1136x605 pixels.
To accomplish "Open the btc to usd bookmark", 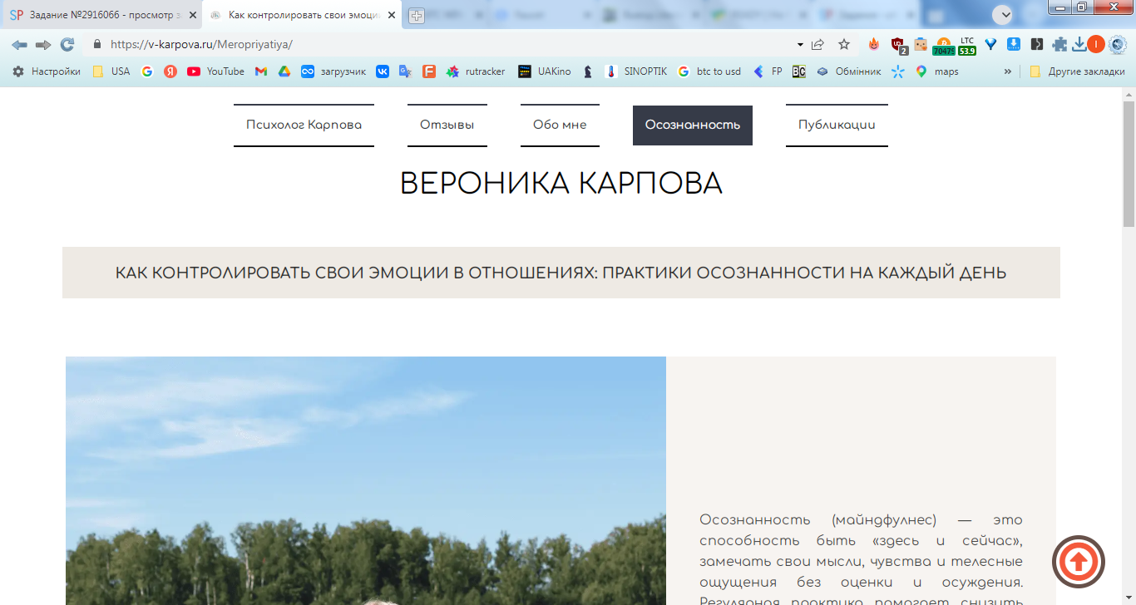I will [x=709, y=71].
